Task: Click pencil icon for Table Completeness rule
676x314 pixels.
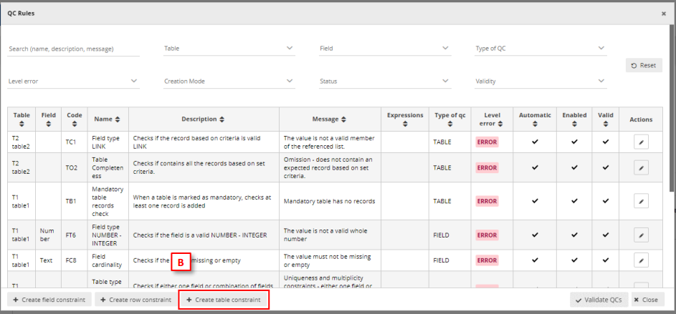Action: (x=641, y=167)
